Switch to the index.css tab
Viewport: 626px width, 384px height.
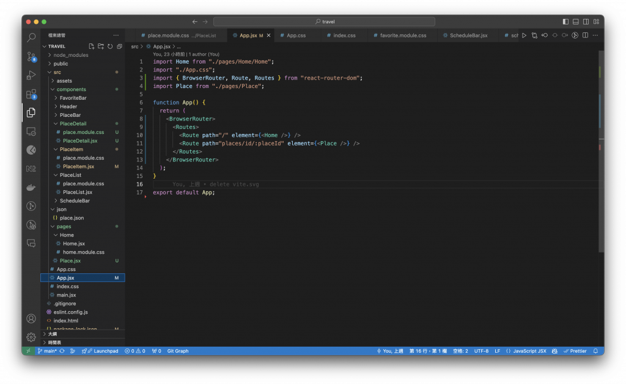point(344,35)
